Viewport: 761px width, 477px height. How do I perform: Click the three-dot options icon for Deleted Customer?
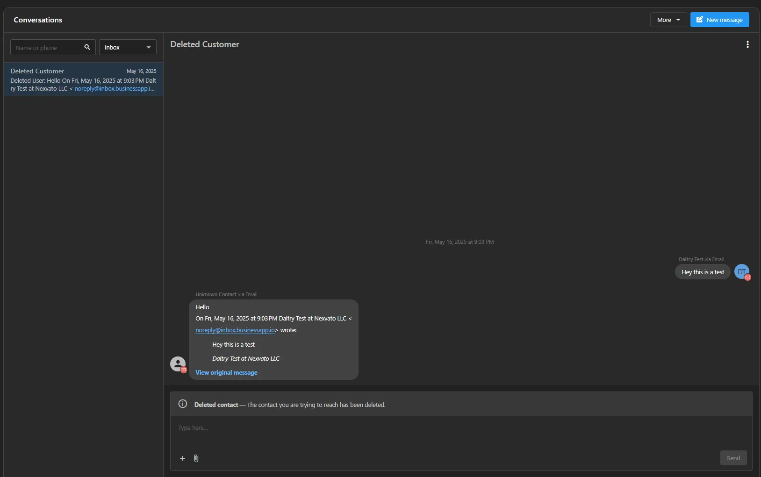coord(747,44)
